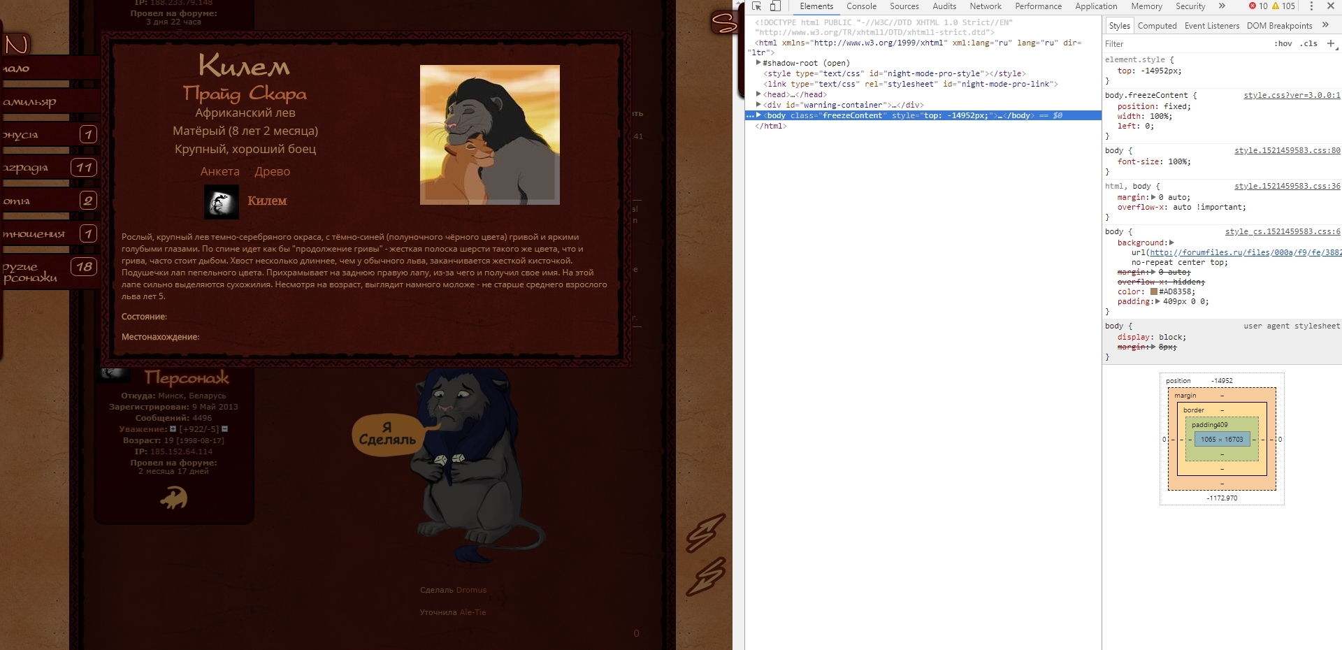Open the ellipsis menu on body row
Image resolution: width=1342 pixels, height=650 pixels.
click(x=750, y=116)
